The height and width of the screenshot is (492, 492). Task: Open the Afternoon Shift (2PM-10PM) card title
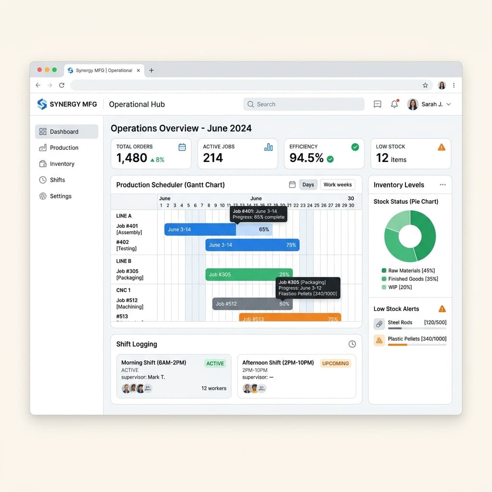pyautogui.click(x=278, y=362)
